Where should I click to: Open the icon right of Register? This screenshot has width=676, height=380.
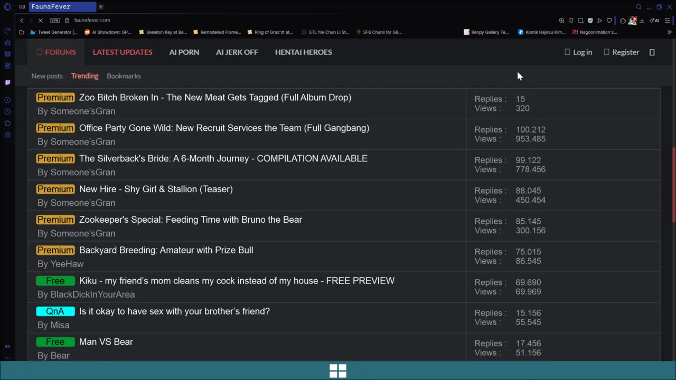pyautogui.click(x=652, y=52)
